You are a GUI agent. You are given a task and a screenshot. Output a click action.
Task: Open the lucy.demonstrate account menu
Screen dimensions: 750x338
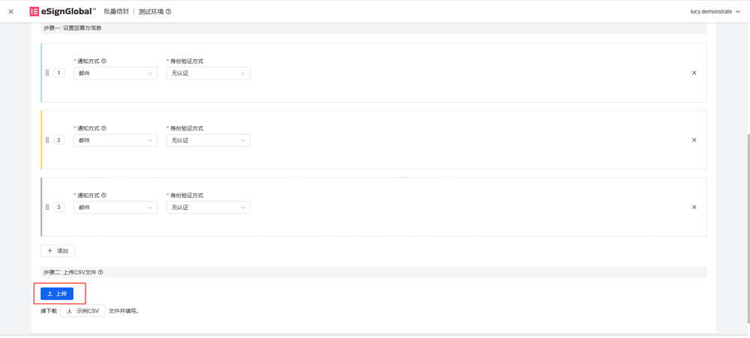click(x=715, y=12)
